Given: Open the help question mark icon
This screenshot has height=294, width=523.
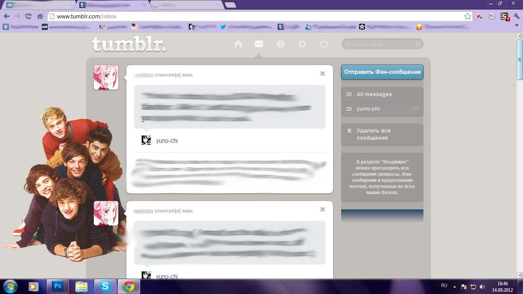Looking at the screenshot, I should (x=280, y=44).
